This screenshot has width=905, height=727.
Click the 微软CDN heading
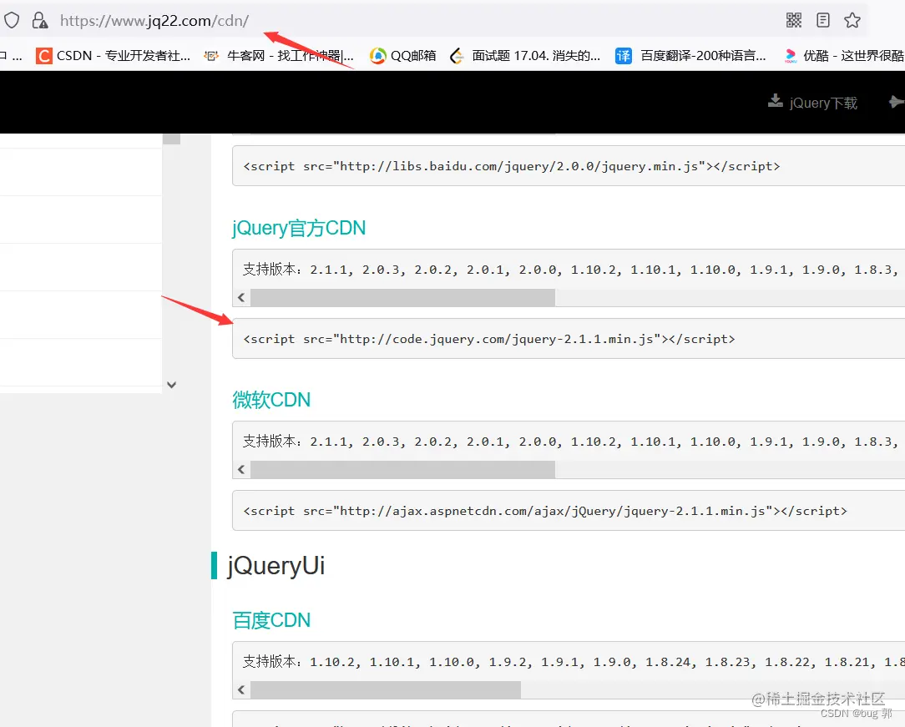271,400
